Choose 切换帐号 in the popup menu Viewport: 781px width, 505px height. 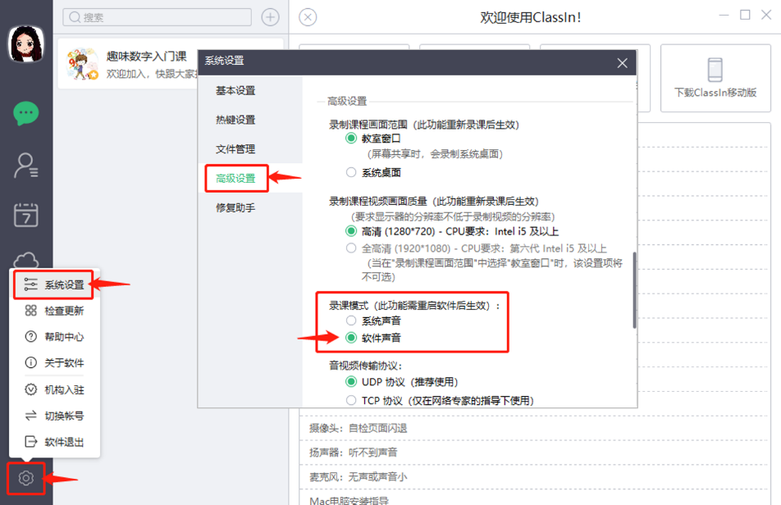coord(54,416)
